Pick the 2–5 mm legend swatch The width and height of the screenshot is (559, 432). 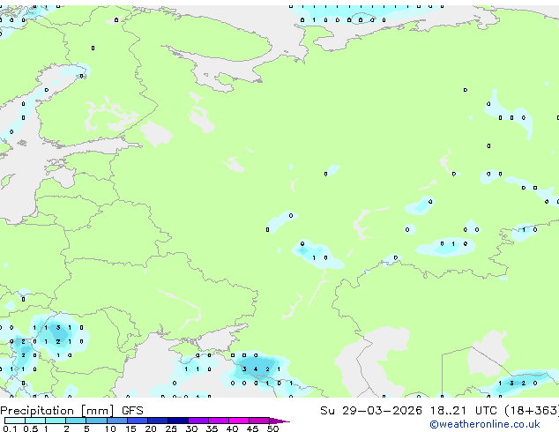tap(76, 421)
